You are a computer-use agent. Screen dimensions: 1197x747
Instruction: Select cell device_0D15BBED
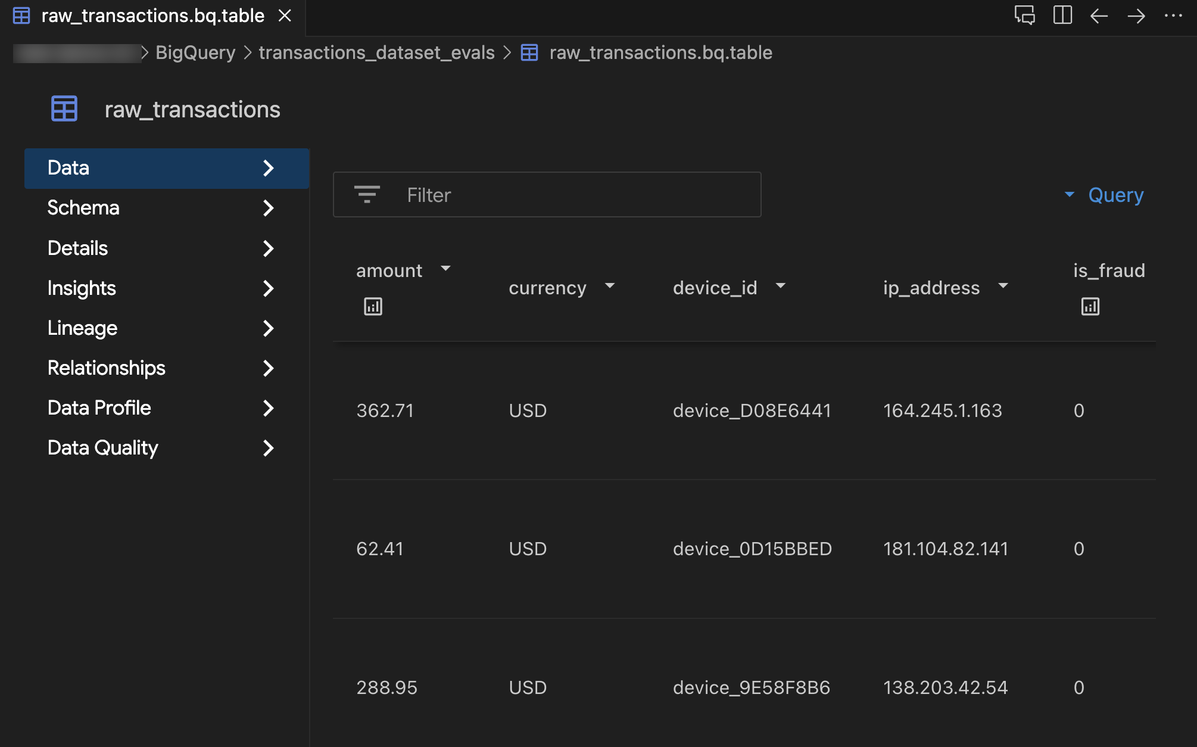(752, 549)
